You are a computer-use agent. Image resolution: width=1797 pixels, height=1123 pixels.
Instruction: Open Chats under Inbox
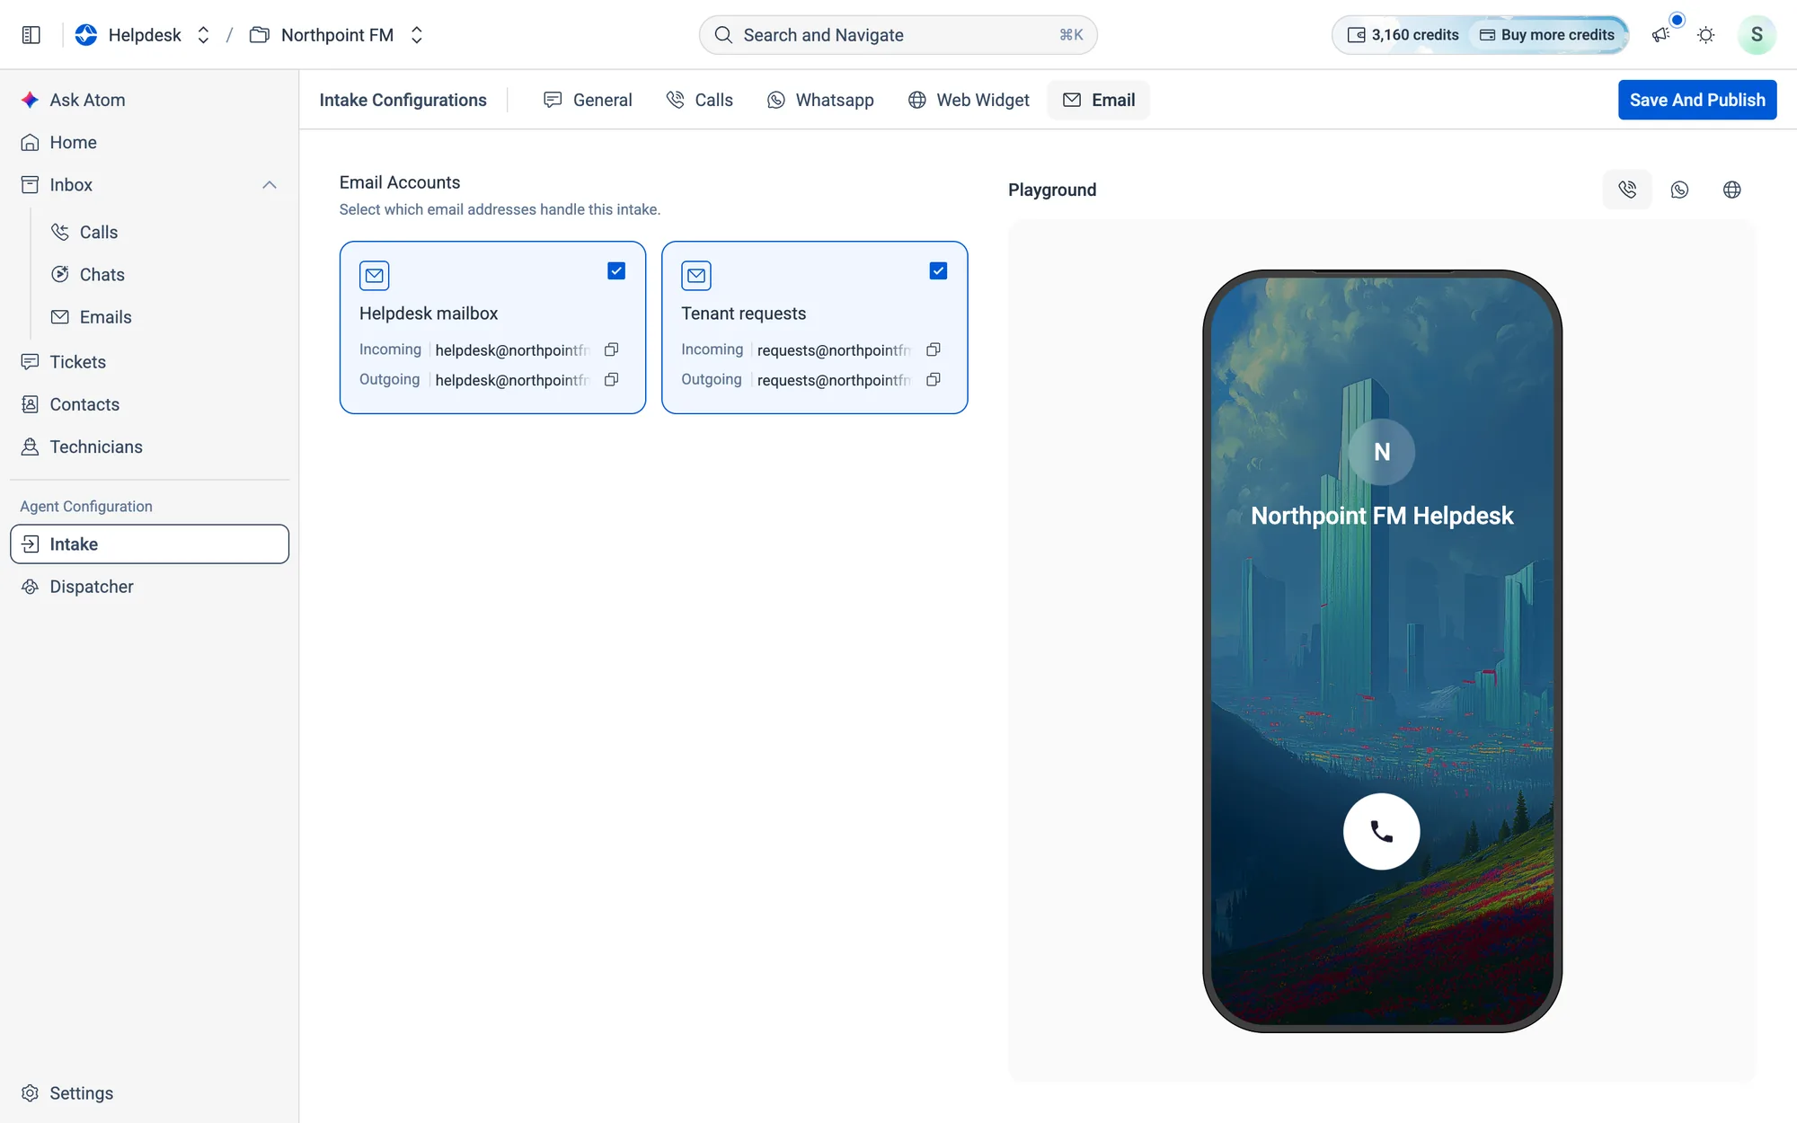pos(165,274)
